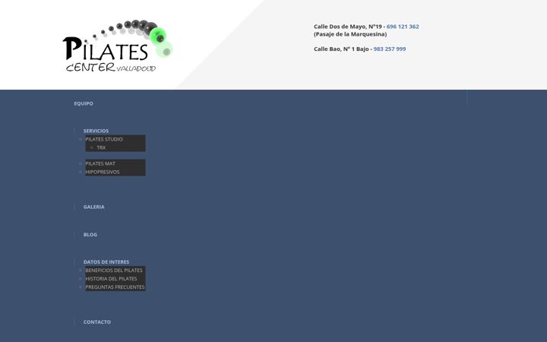Open the GALERIA menu item
547x342 pixels.
(94, 207)
